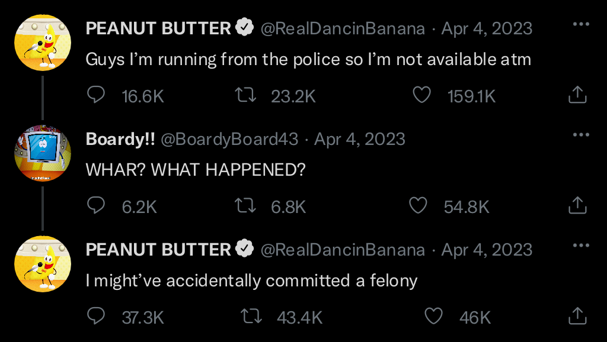This screenshot has height=342, width=607.
Task: Share Boardy's 'WHAT HAPPENED?' tweet
Action: coord(577,205)
